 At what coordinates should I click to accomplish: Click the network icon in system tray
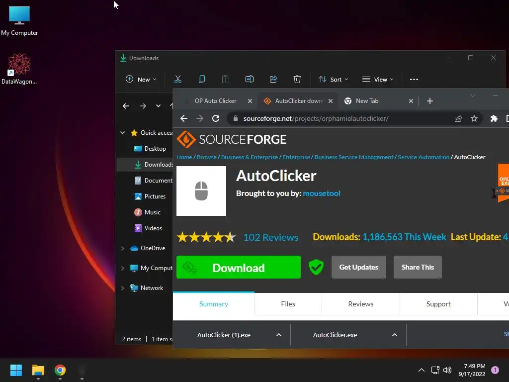(x=435, y=370)
